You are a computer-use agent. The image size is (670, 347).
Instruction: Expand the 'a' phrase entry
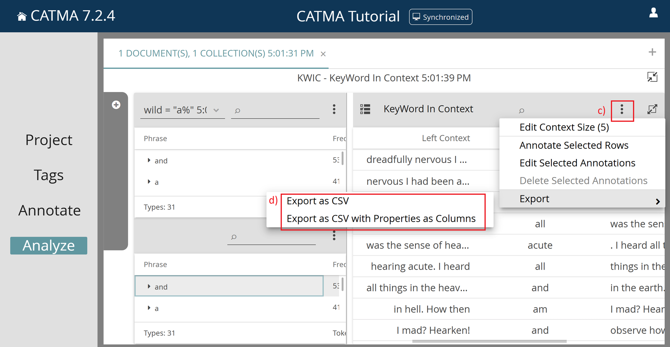point(149,182)
